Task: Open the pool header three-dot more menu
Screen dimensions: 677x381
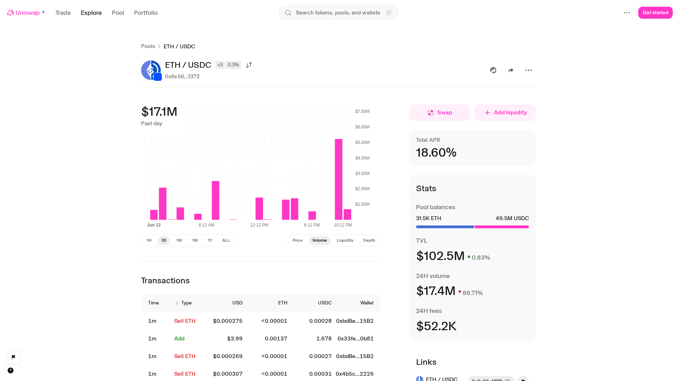Action: (x=529, y=70)
